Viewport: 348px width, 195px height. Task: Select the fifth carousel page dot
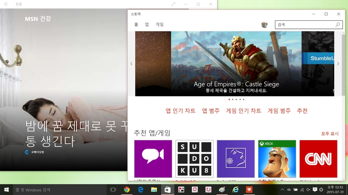pyautogui.click(x=244, y=99)
